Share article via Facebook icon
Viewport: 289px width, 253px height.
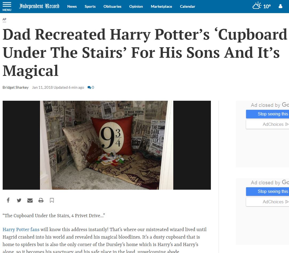(8, 200)
